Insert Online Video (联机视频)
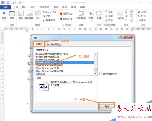The image size is (152, 121). pos(81,15)
